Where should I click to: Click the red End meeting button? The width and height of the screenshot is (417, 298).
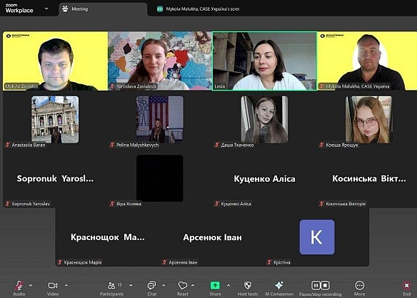[x=406, y=285]
